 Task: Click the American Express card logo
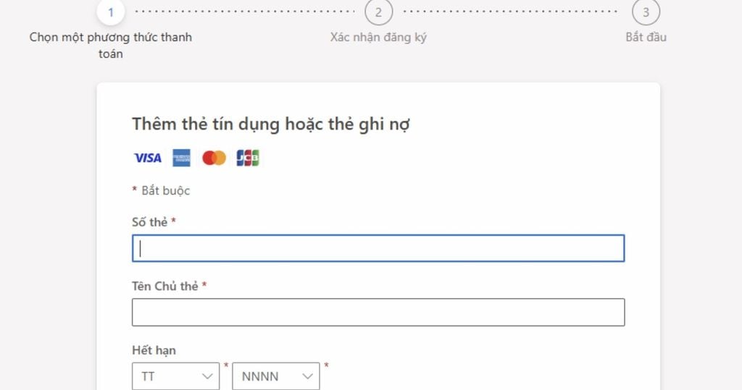[181, 158]
